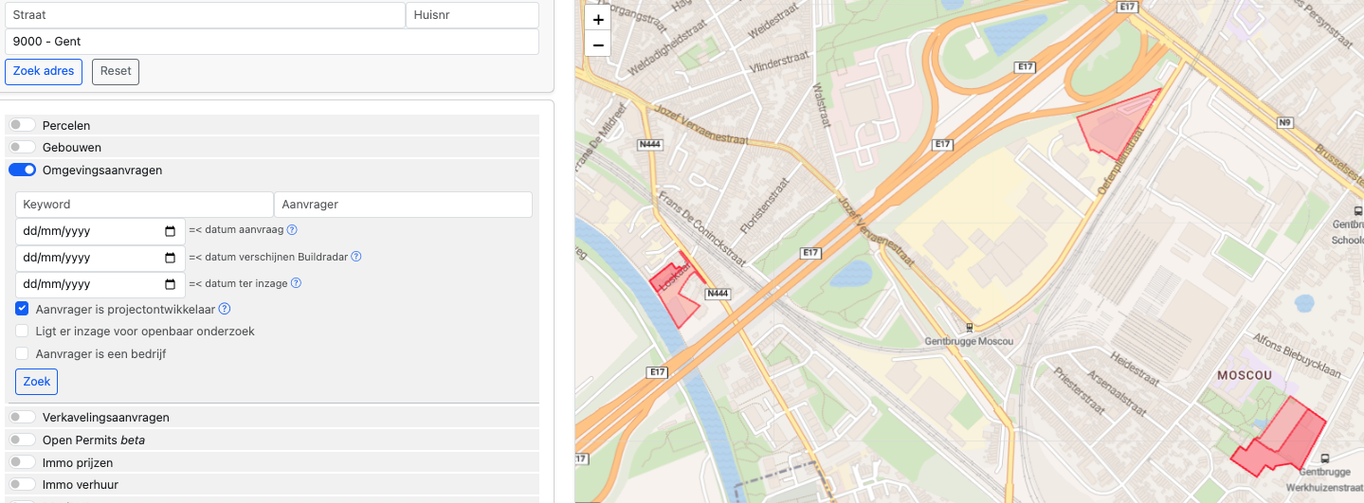This screenshot has height=503, width=1364.
Task: Disable the Omgevingsaanvragen toggle
Action: pyautogui.click(x=23, y=171)
